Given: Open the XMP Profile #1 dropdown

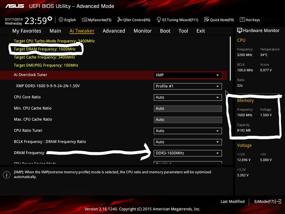Looking at the screenshot, I should pos(188,86).
